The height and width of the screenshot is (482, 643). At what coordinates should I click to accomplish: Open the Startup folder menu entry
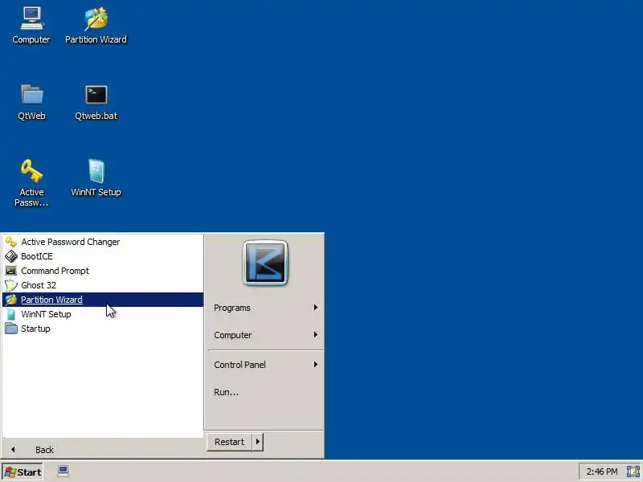coord(103,329)
